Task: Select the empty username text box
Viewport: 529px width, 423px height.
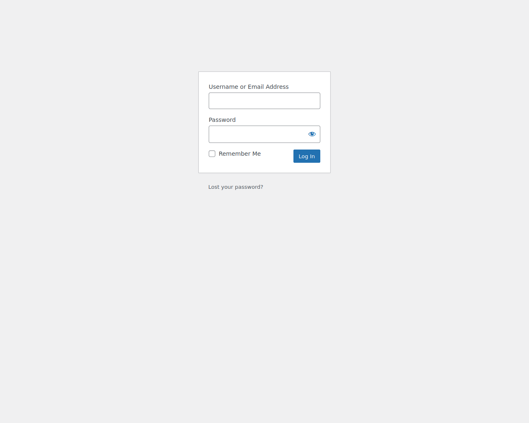Action: click(x=264, y=101)
